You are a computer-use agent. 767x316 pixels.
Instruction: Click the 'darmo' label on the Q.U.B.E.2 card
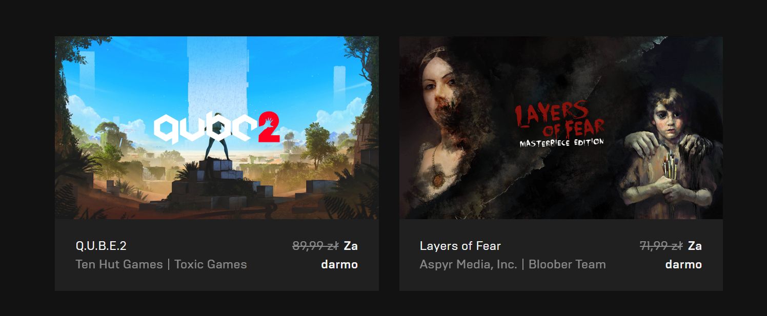(339, 264)
